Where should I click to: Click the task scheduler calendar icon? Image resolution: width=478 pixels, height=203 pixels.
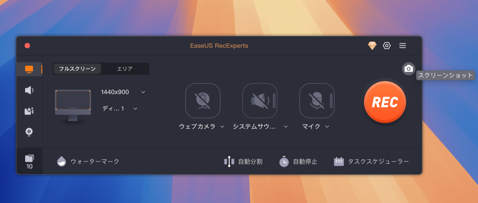[339, 162]
